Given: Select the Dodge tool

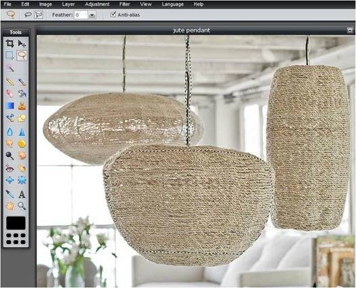Looking at the screenshot, I should click(x=9, y=155).
